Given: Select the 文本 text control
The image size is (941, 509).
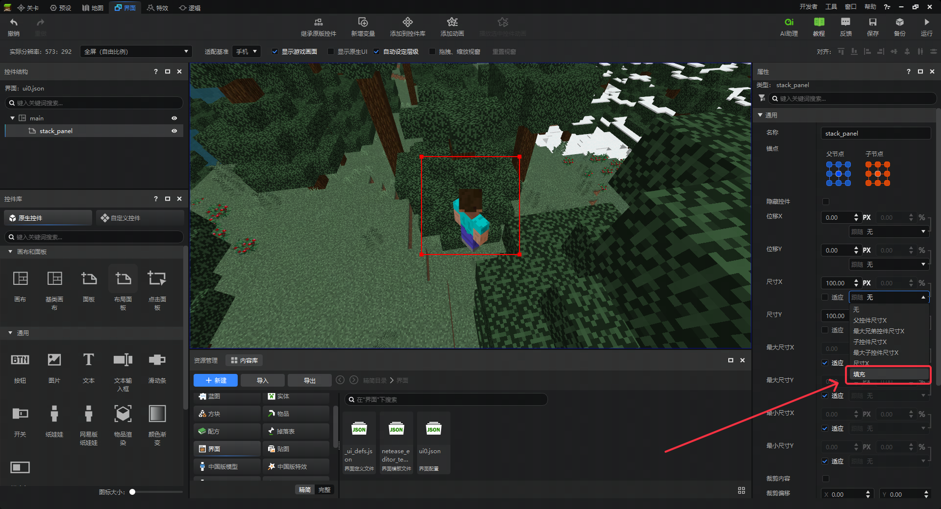Looking at the screenshot, I should [x=89, y=360].
